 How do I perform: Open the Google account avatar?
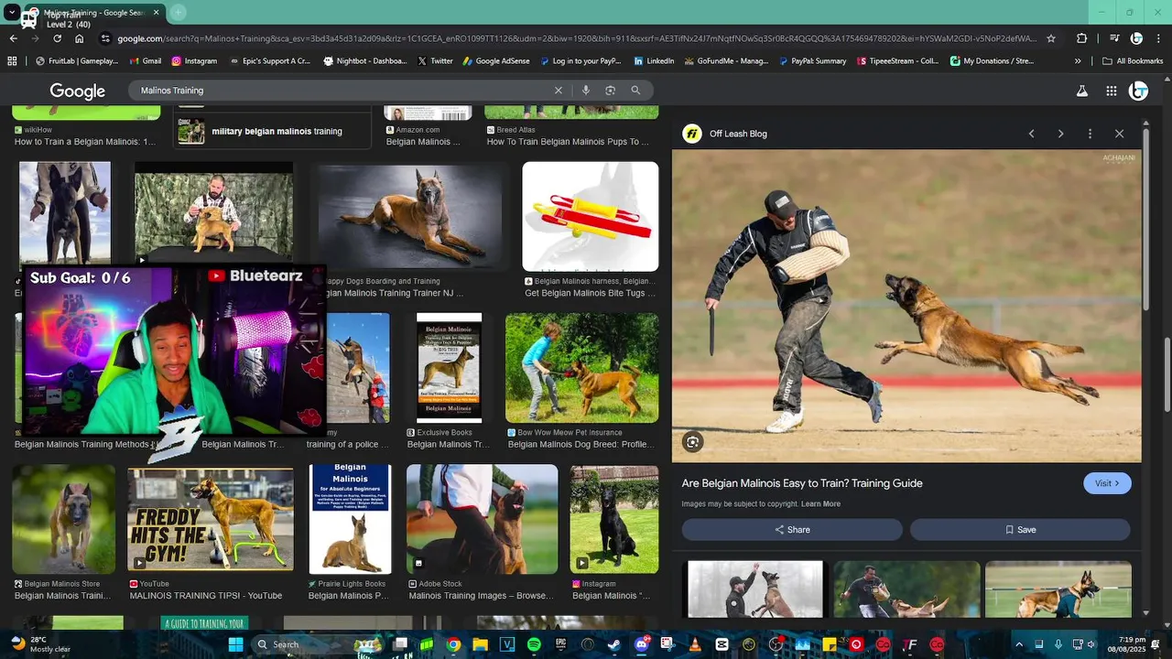[1139, 91]
